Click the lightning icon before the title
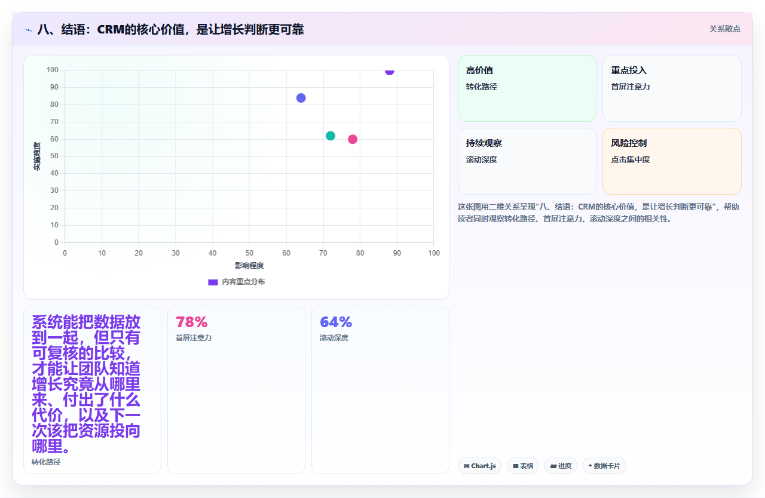The height and width of the screenshot is (498, 765). [x=28, y=29]
